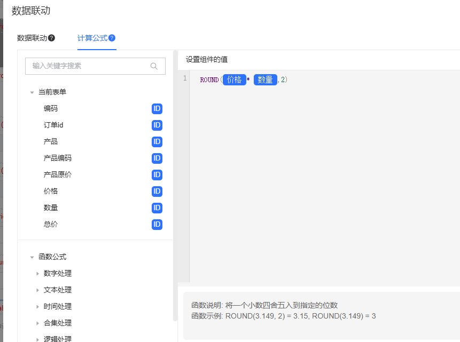Select the 数量 field in the list
460x342 pixels.
[x=51, y=208]
